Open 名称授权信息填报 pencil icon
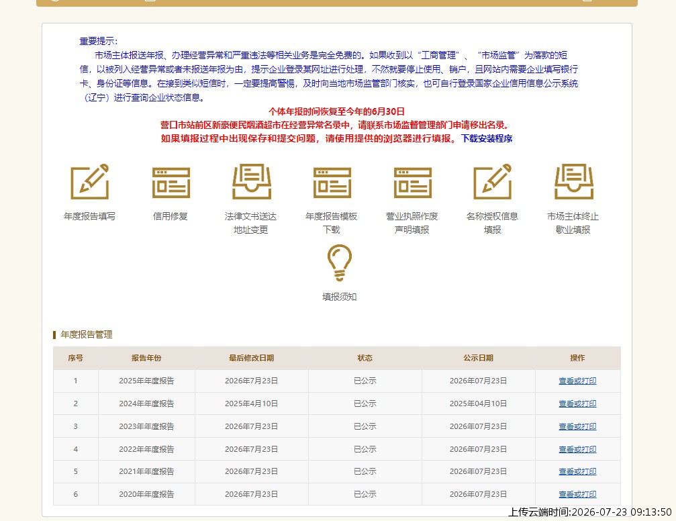Screen dimensions: 676x521 [x=492, y=181]
